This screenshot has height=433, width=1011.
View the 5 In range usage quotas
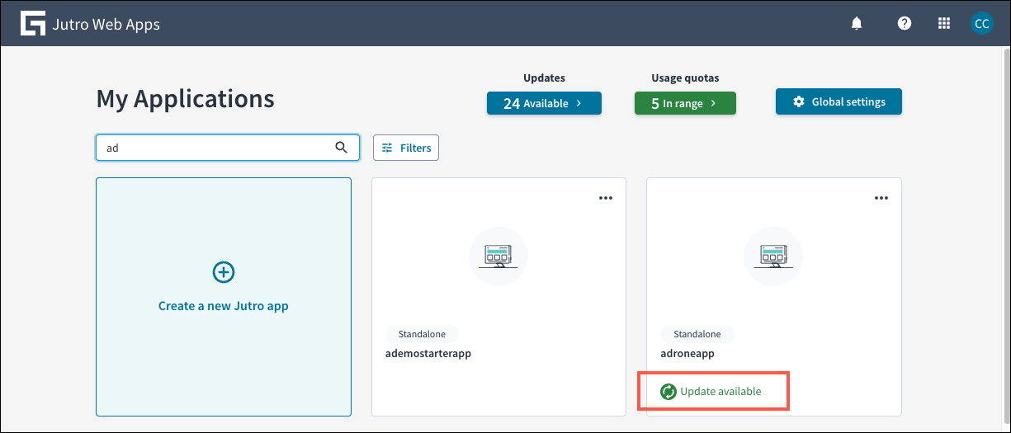point(685,103)
